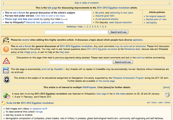173x120 pixels.
Task: Focus the top archive search field
Action: pos(76,32)
